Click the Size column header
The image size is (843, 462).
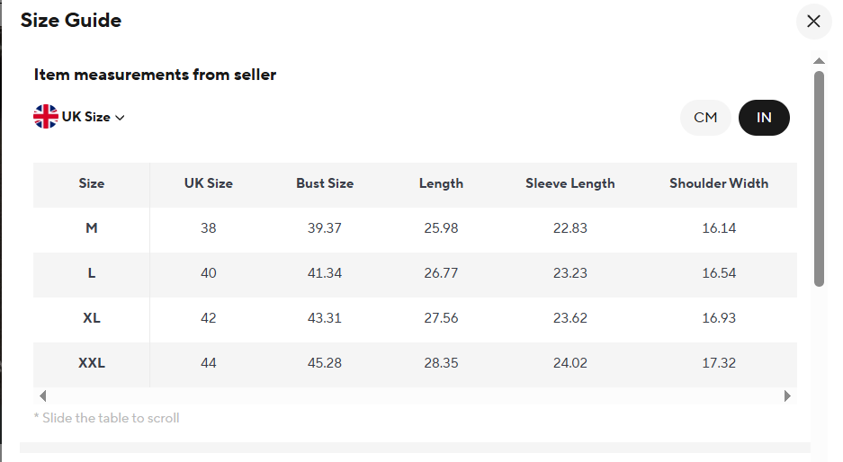pos(92,183)
